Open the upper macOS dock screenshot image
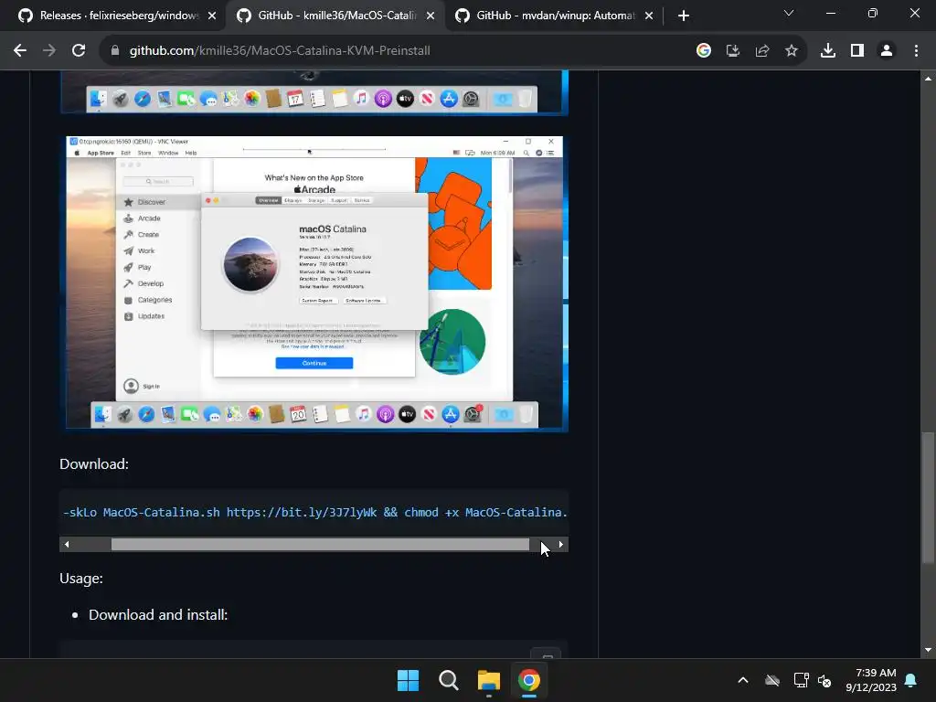 (314, 92)
